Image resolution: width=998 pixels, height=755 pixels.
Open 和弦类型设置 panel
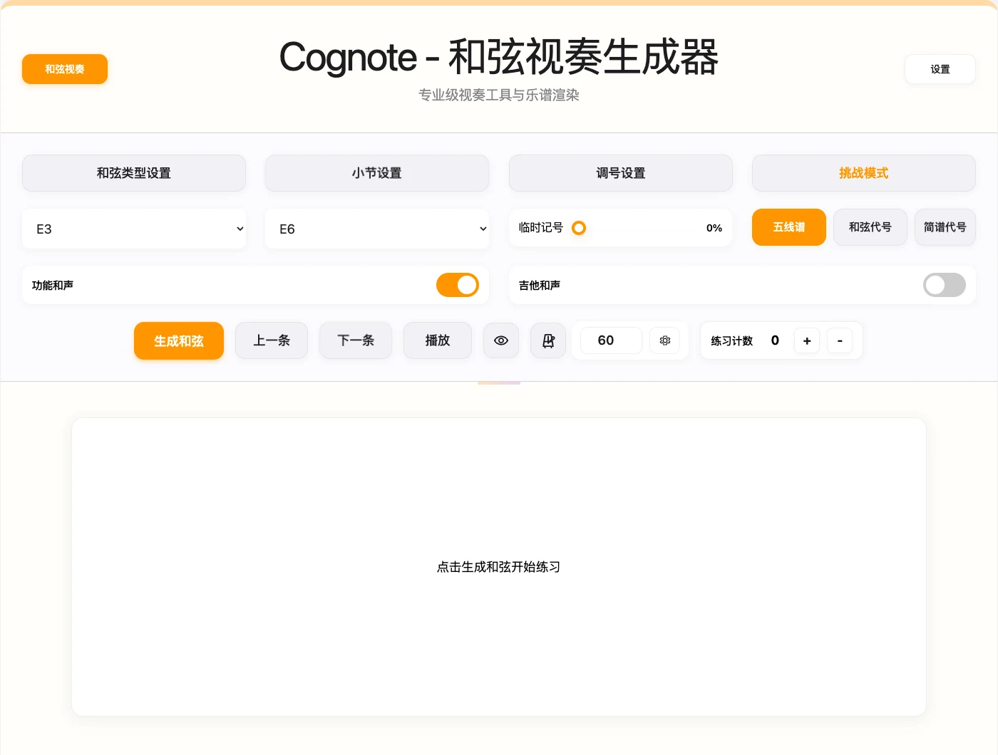coord(134,173)
